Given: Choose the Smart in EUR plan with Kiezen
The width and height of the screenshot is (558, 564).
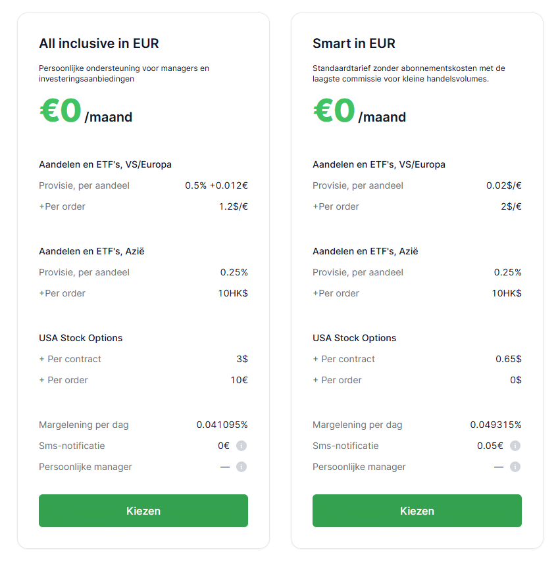Looking at the screenshot, I should [417, 511].
